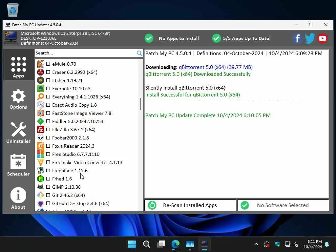Check the Etcher 1.19.21 checkbox
This screenshot has width=336, height=252.
tap(48, 80)
